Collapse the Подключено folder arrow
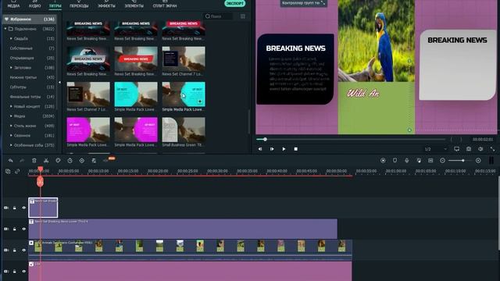This screenshot has height=281, width=500. pos(5,29)
